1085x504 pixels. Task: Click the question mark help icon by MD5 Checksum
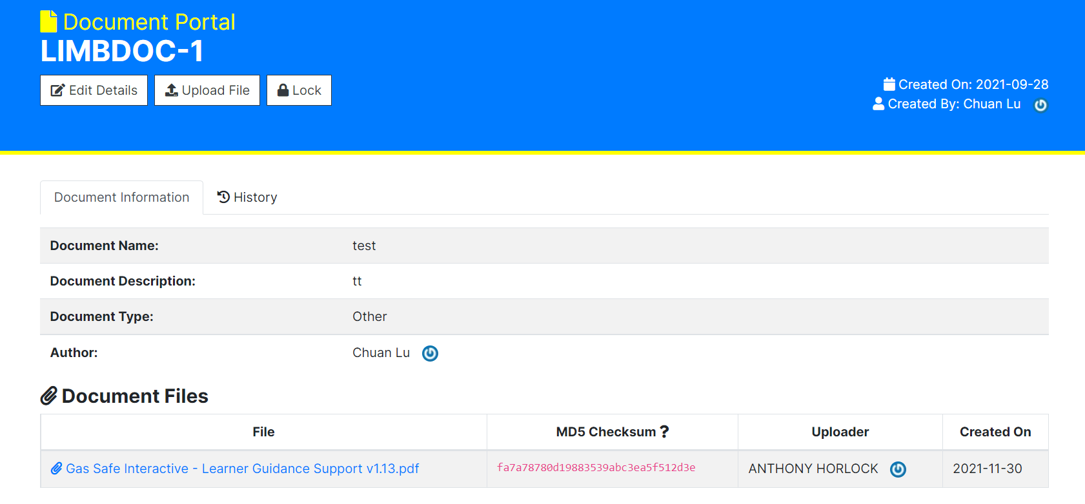[664, 432]
